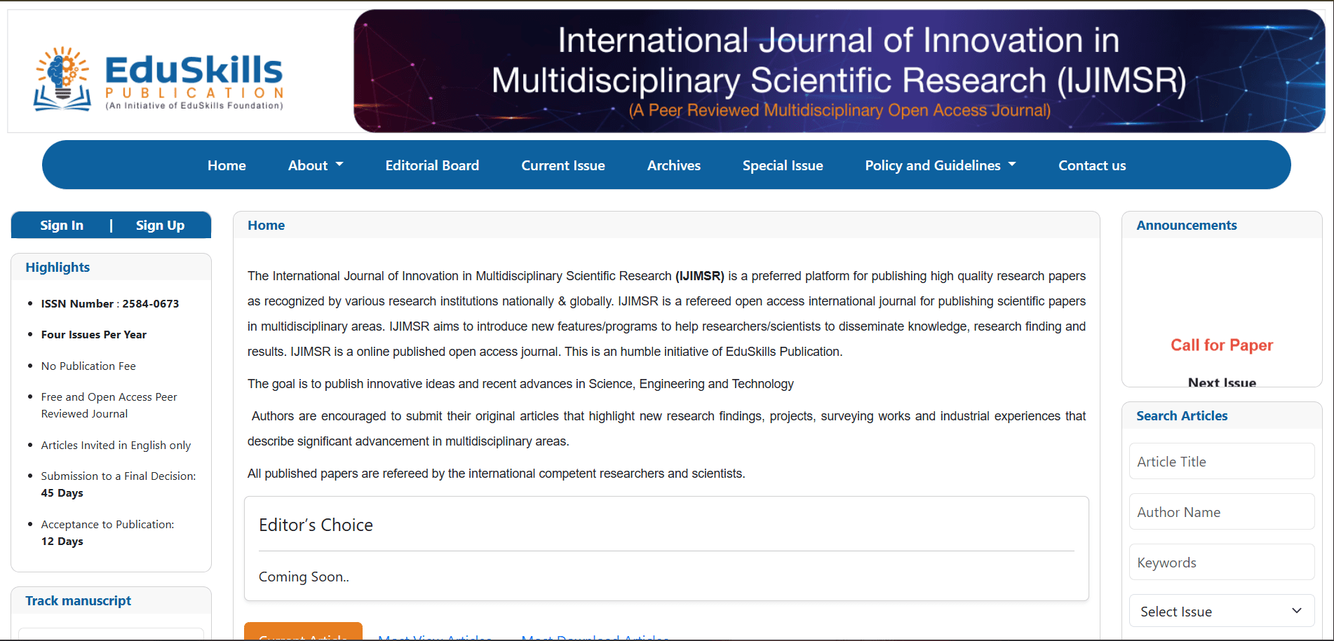Click the '12 Days' publication time text
1334x641 pixels.
pos(62,541)
